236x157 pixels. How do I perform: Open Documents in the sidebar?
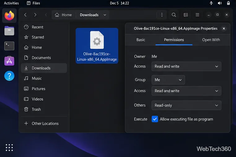44,58
